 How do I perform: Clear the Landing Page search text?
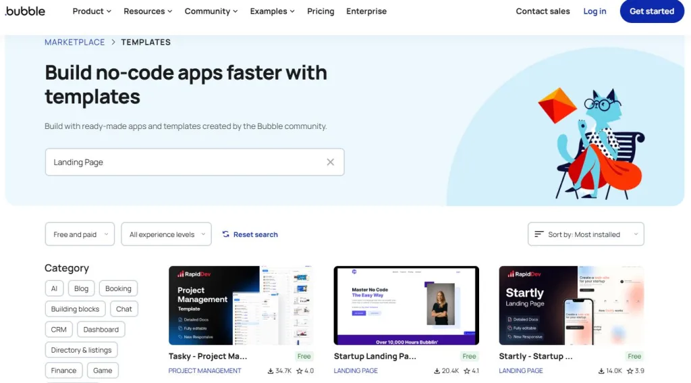[330, 162]
